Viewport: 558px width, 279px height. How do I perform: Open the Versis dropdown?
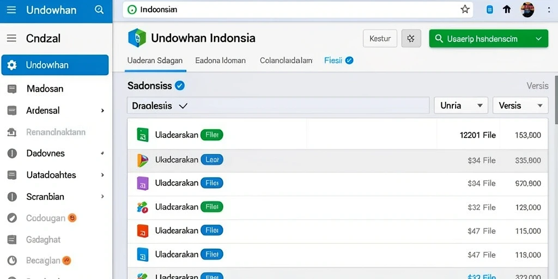520,105
